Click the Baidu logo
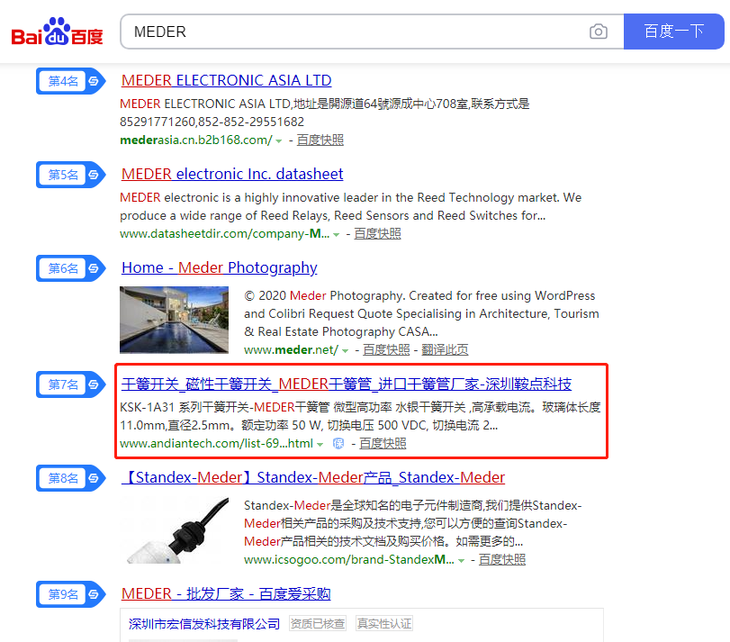The height and width of the screenshot is (642, 730). pyautogui.click(x=57, y=32)
